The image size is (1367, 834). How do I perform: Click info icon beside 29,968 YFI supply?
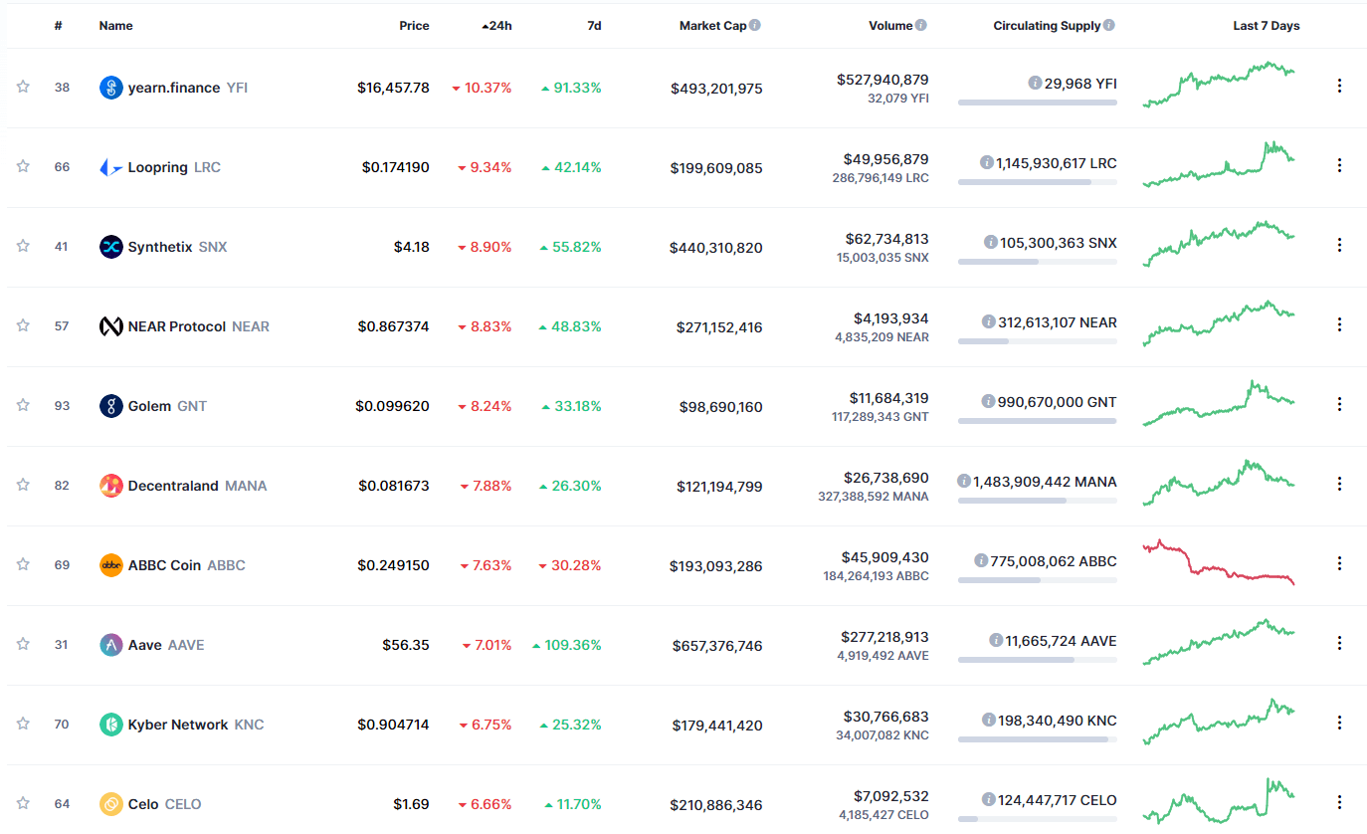click(x=1035, y=83)
